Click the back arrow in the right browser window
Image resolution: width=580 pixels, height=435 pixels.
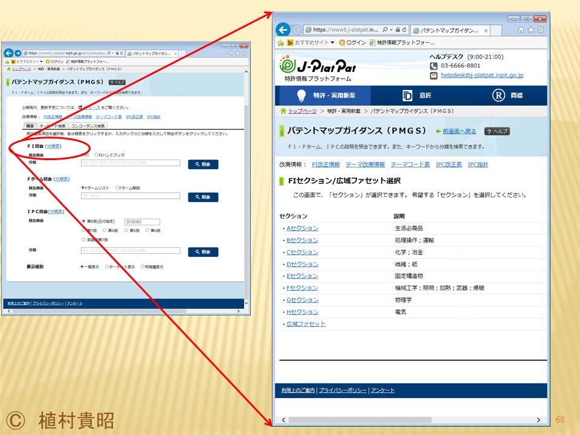pos(283,30)
